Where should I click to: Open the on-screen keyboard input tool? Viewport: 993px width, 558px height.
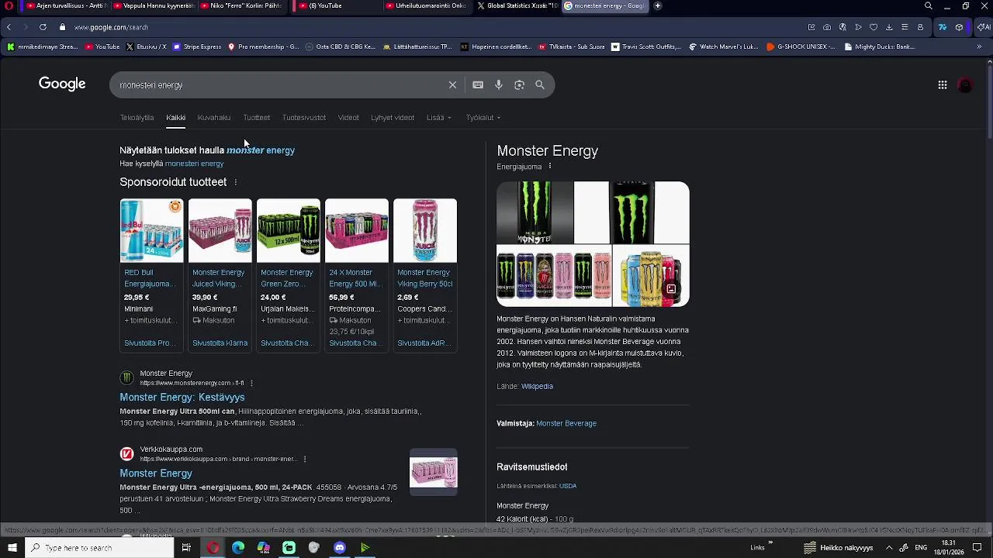click(478, 85)
